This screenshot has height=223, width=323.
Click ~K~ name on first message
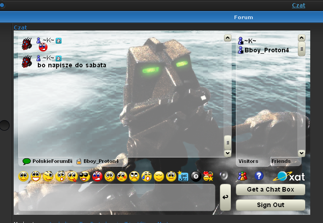pos(48,40)
